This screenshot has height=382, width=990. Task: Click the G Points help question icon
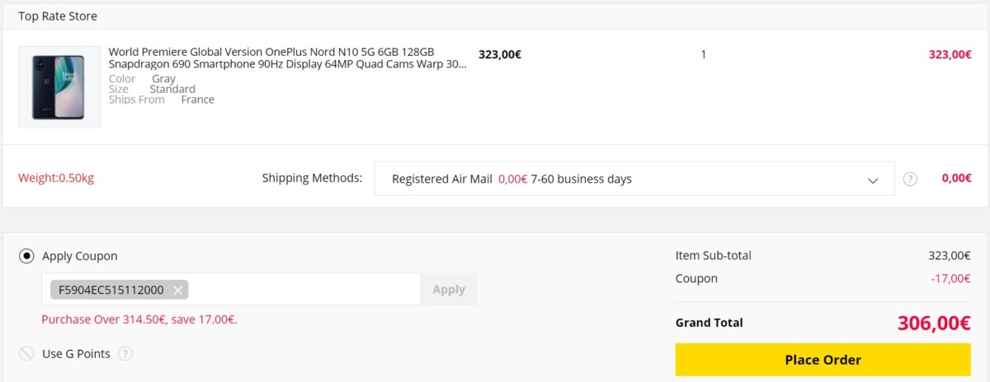tap(125, 354)
